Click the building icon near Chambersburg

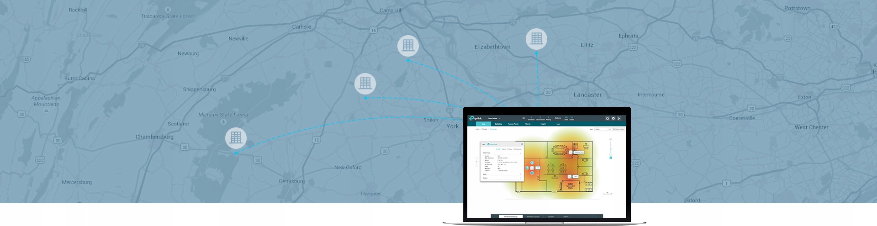236,137
